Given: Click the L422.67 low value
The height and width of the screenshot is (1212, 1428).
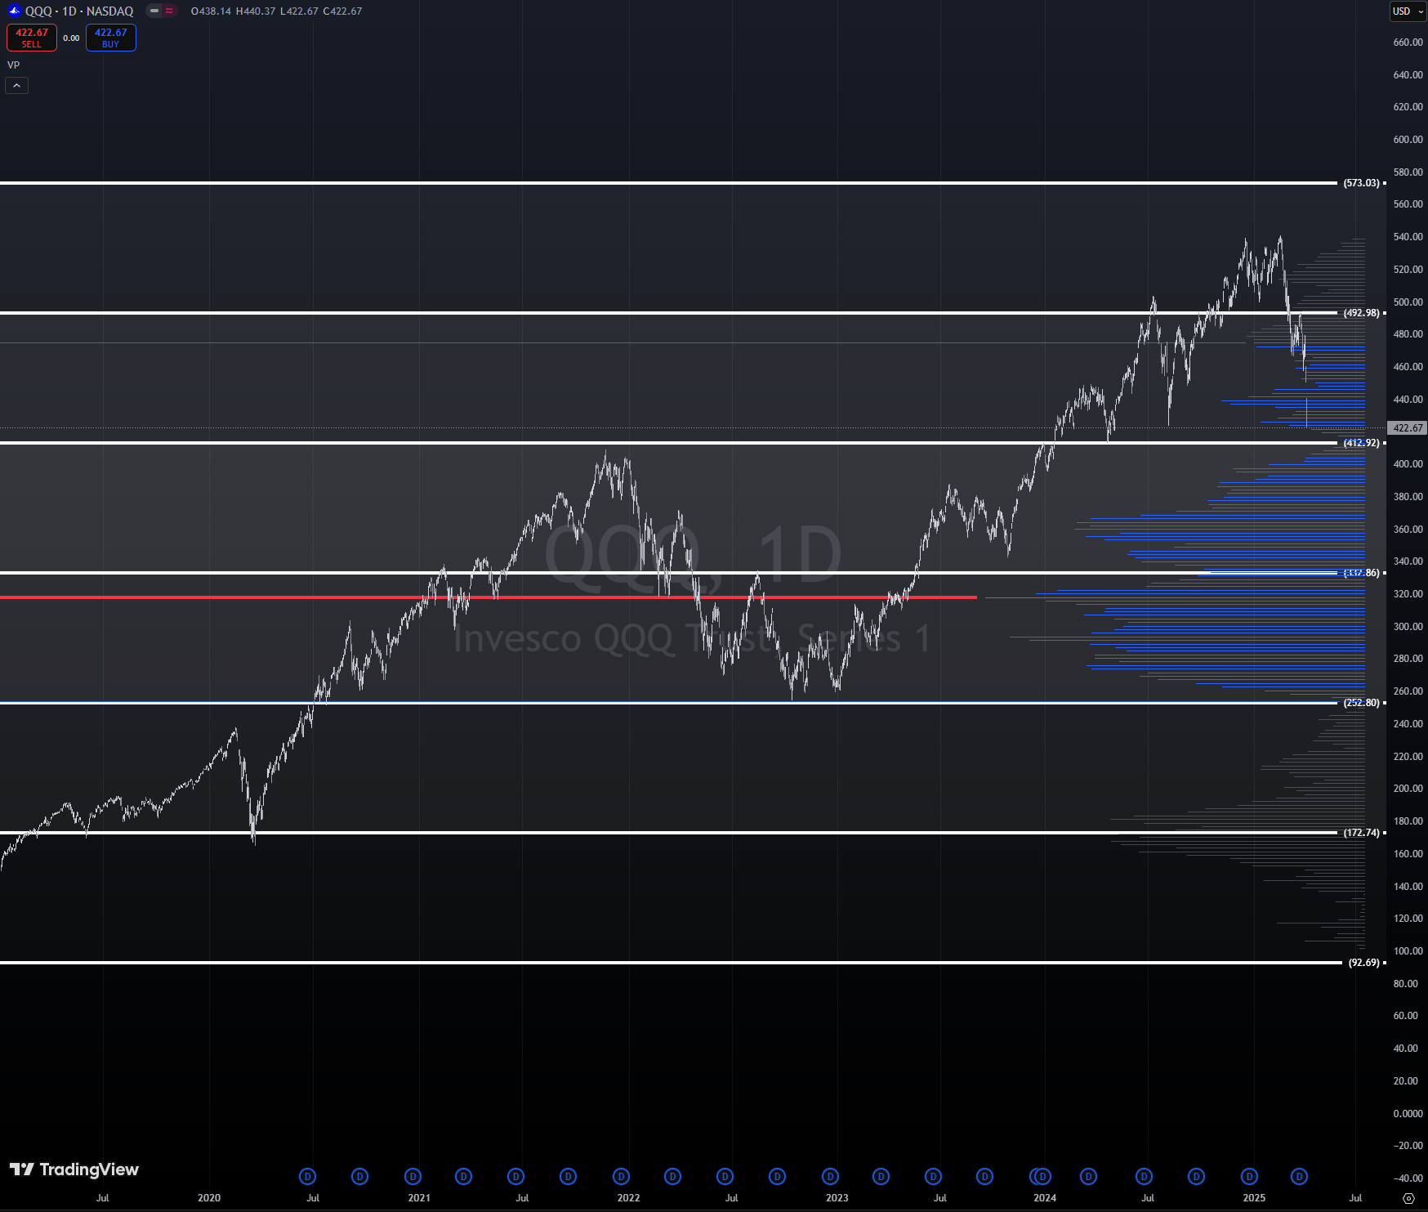Looking at the screenshot, I should point(299,11).
